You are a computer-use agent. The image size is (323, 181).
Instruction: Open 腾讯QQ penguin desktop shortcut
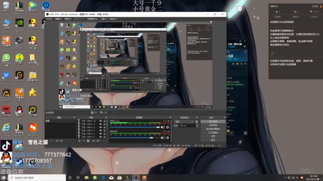click(x=19, y=111)
